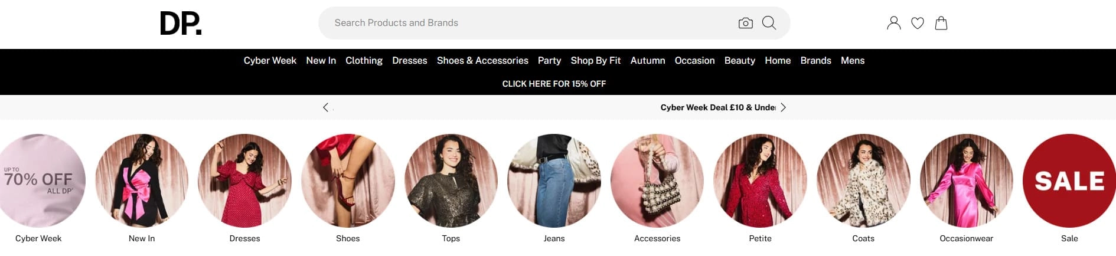This screenshot has height=256, width=1116.
Task: Open the Brands menu
Action: tap(815, 61)
